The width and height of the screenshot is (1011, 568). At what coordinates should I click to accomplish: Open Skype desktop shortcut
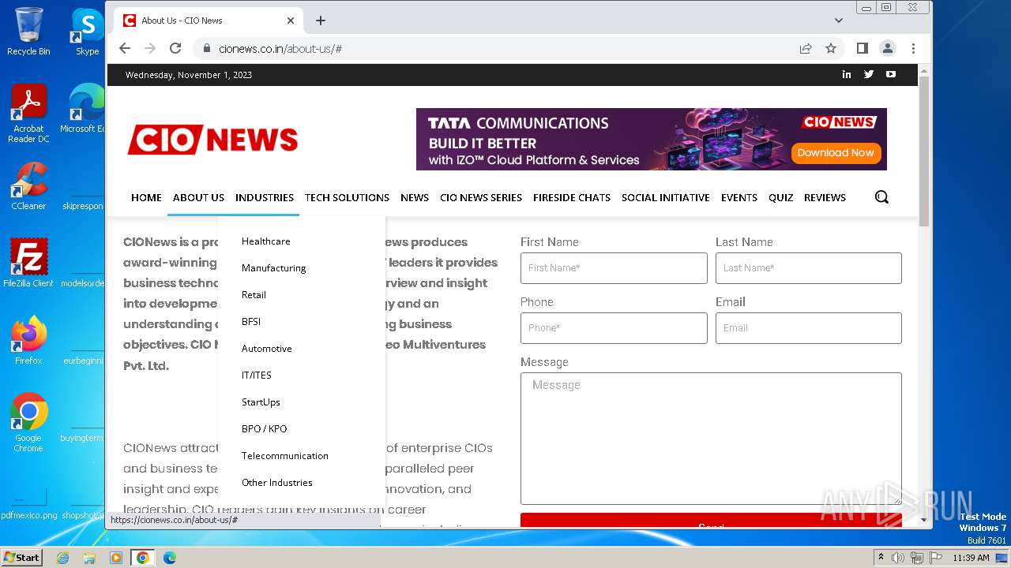(87, 32)
